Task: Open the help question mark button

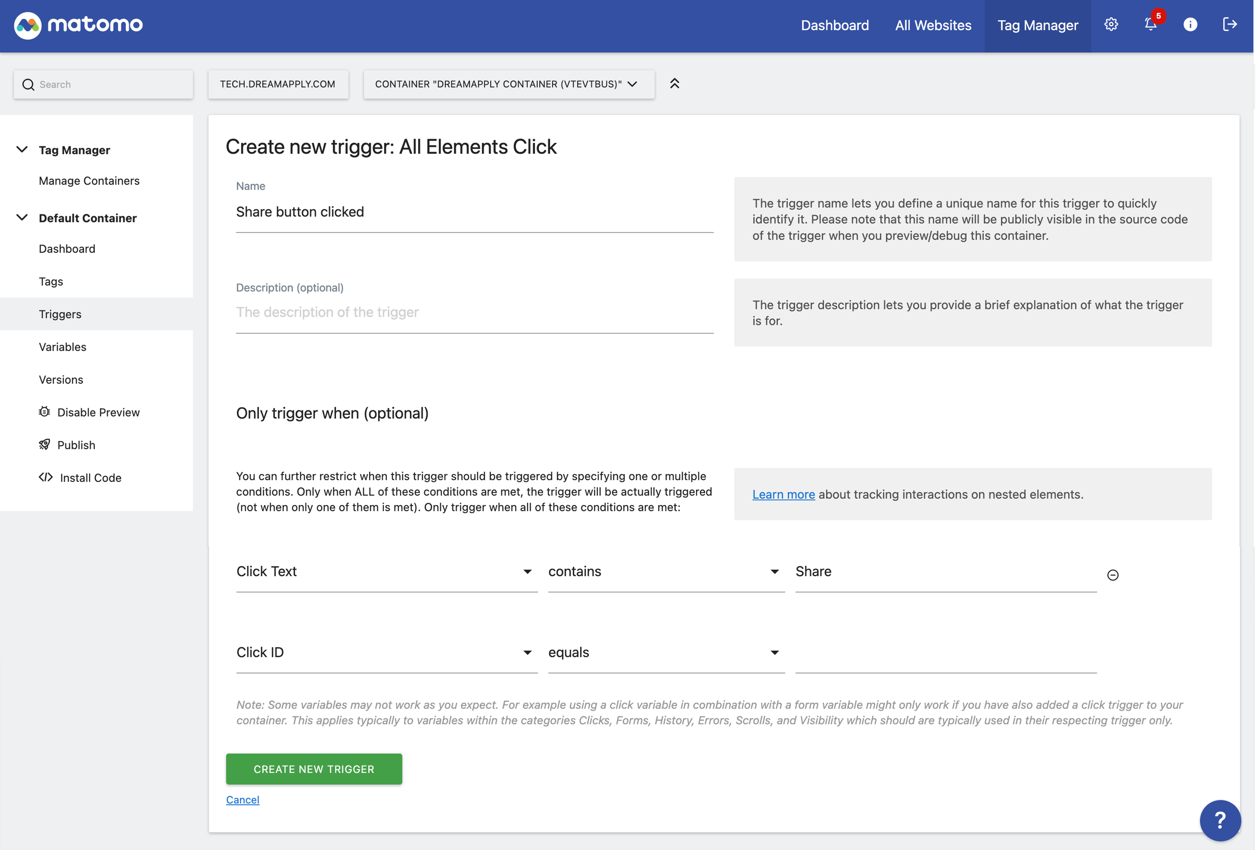Action: [1220, 820]
